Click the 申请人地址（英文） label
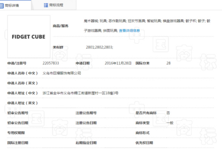The height and width of the screenshot is (149, 222). pyautogui.click(x=22, y=103)
